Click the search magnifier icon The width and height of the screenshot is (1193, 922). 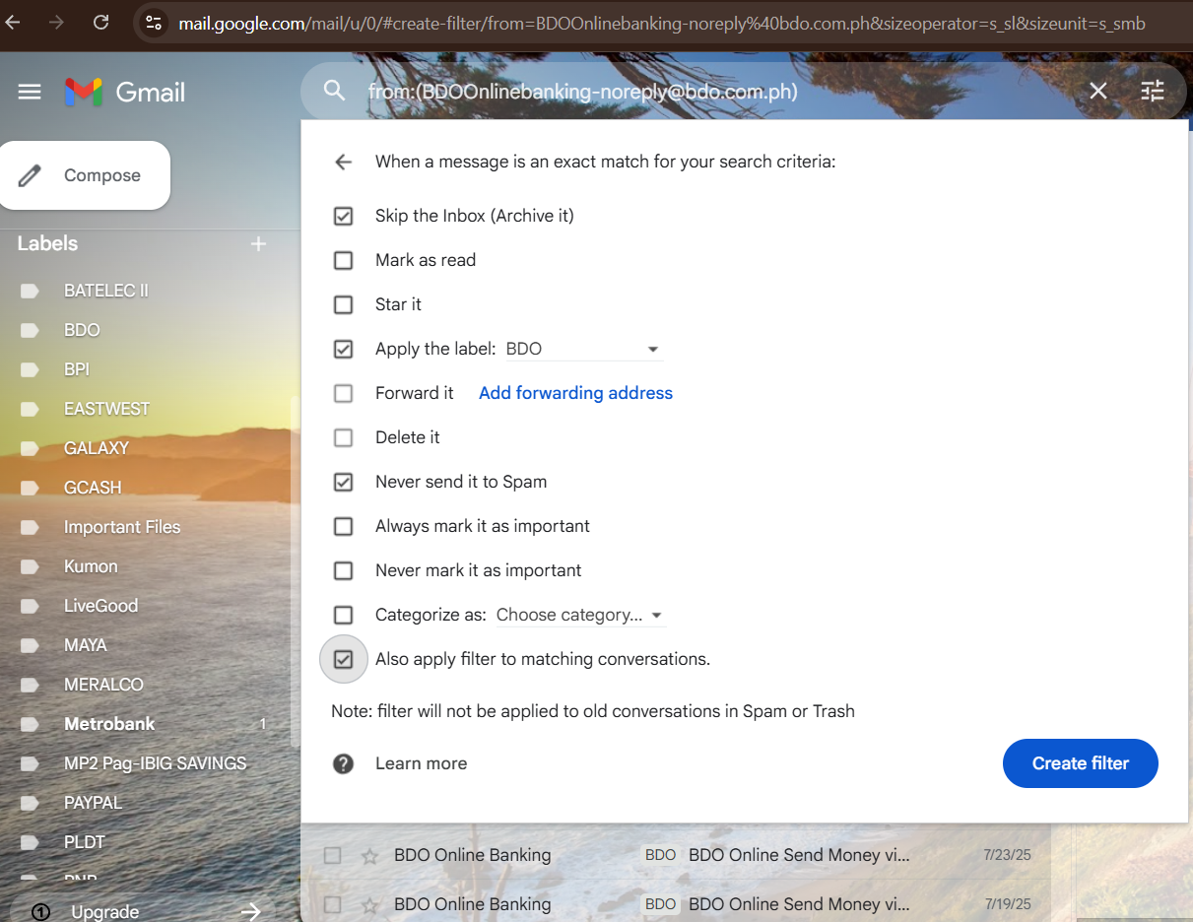click(x=335, y=91)
